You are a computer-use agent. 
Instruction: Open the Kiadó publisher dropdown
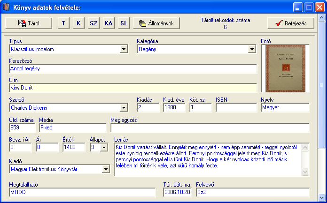coord(106,169)
